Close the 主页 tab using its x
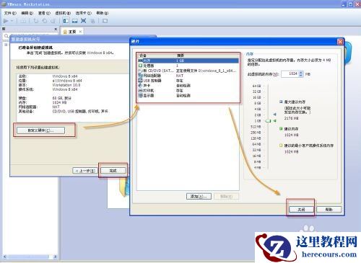 click(x=80, y=32)
